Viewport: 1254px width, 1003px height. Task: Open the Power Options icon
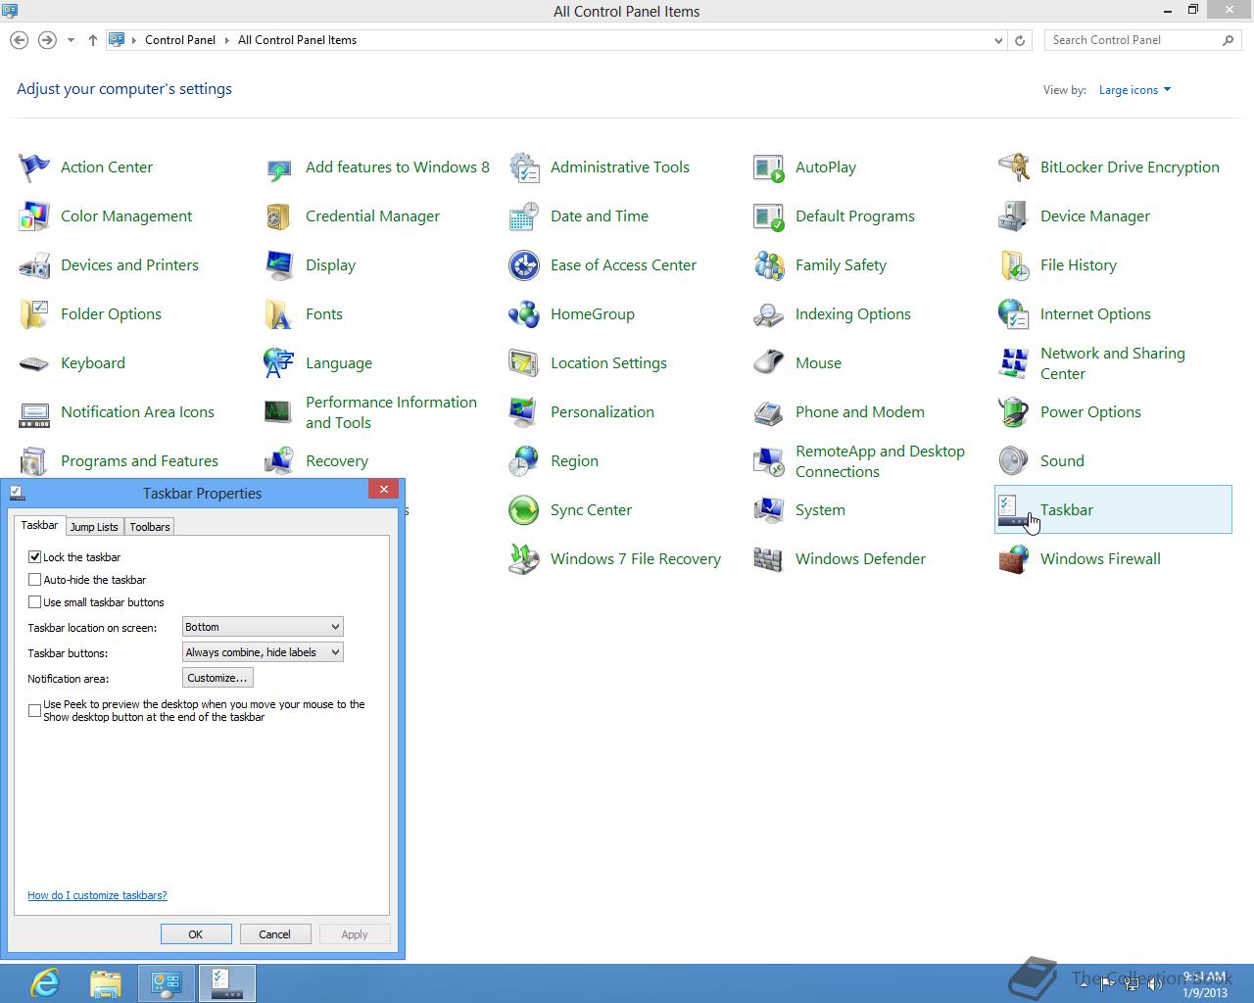1014,412
